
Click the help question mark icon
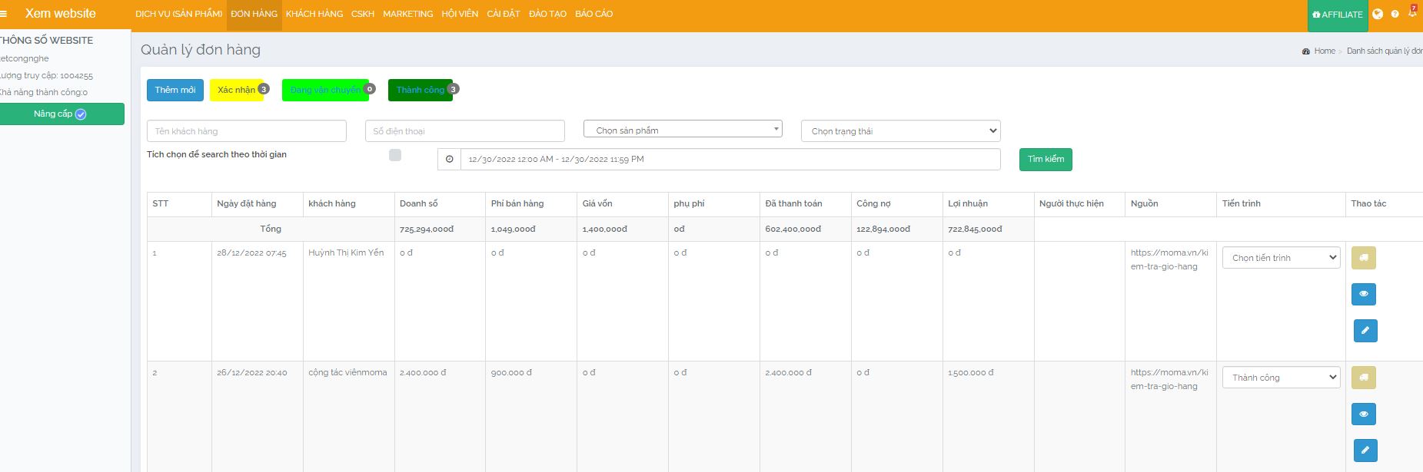1395,14
